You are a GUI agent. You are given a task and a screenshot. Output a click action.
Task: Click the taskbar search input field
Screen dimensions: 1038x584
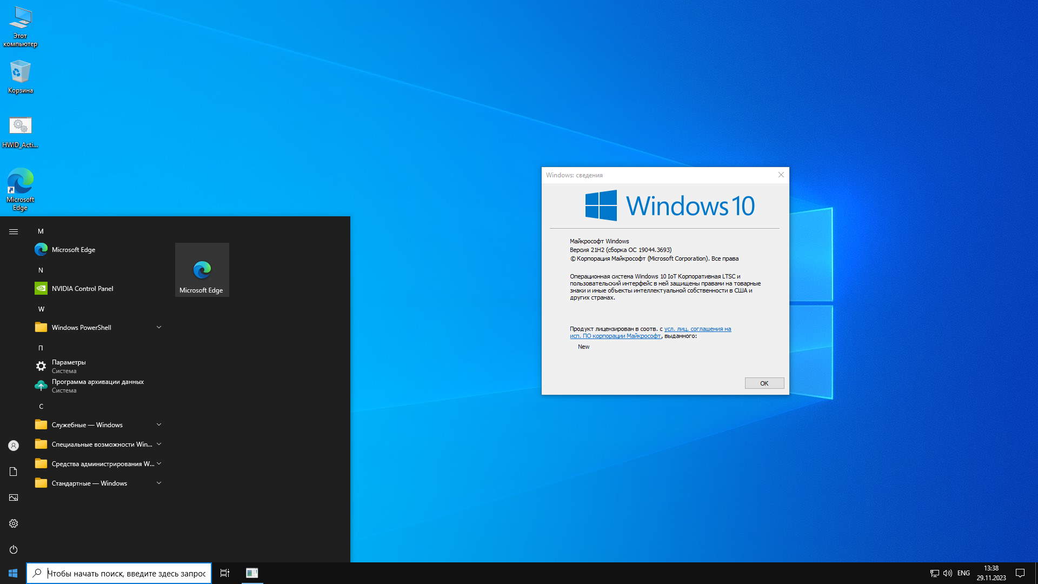point(126,573)
